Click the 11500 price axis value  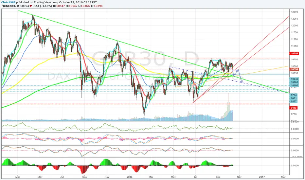tap(295, 39)
